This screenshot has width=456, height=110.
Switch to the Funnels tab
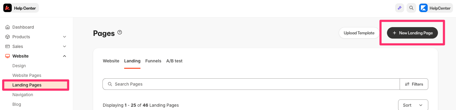(x=153, y=61)
